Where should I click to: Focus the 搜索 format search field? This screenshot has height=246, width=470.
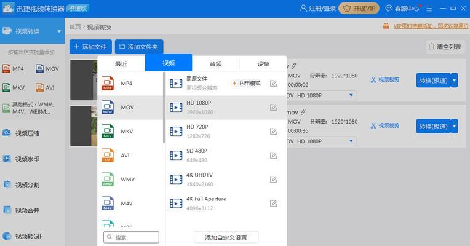(131, 237)
